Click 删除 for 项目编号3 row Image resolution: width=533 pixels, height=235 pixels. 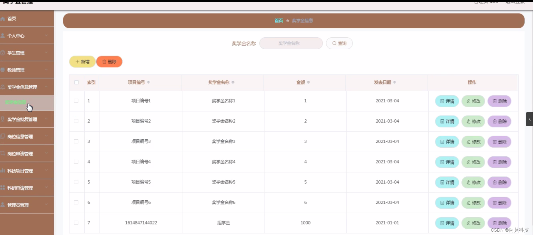tap(499, 142)
